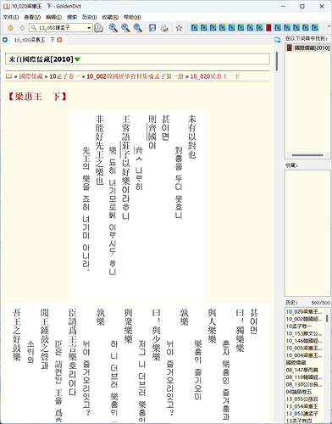Reset article zoom to normal size
The height and width of the screenshot is (424, 332).
click(x=137, y=28)
